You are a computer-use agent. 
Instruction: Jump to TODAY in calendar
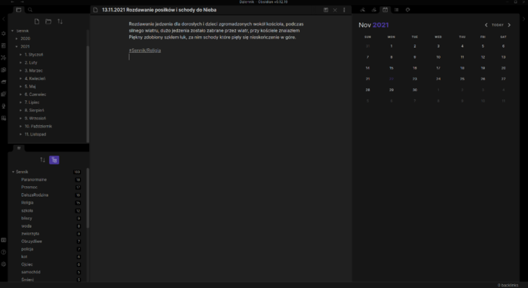point(497,25)
